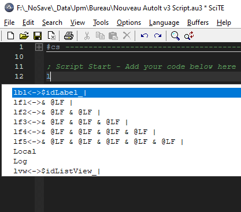
Task: Click the Script Start comment line
Action: pyautogui.click(x=142, y=66)
